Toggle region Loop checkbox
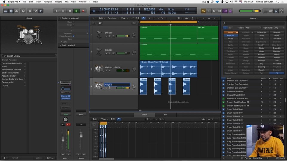 tap(74, 25)
